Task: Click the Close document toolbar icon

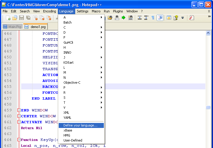Action: tap(35, 18)
